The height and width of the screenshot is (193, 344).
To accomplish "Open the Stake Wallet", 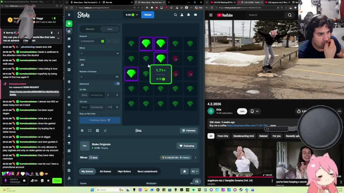I will 148,15.
